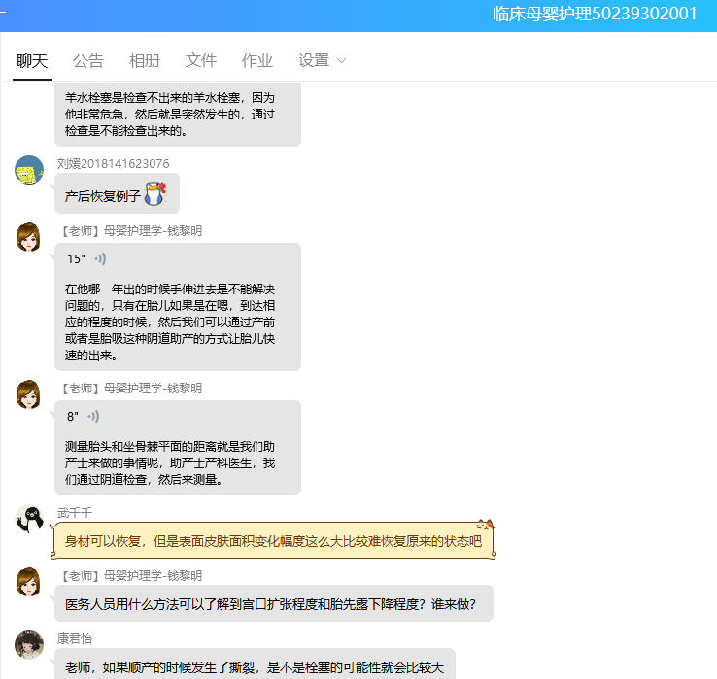The image size is (717, 679).
Task: Open the 作业 tab
Action: pos(257,60)
